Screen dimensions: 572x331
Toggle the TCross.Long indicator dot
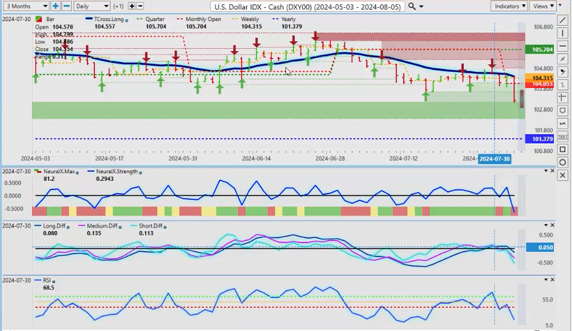coord(127,19)
